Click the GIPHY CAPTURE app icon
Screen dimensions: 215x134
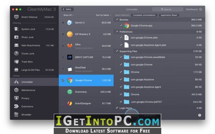pyautogui.click(x=70, y=57)
